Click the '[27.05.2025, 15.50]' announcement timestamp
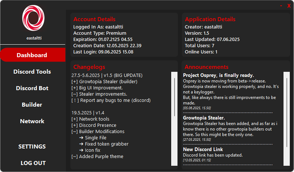The height and width of the screenshot is (172, 294). [x=197, y=140]
